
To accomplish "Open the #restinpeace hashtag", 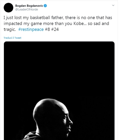I will click(x=31, y=29).
